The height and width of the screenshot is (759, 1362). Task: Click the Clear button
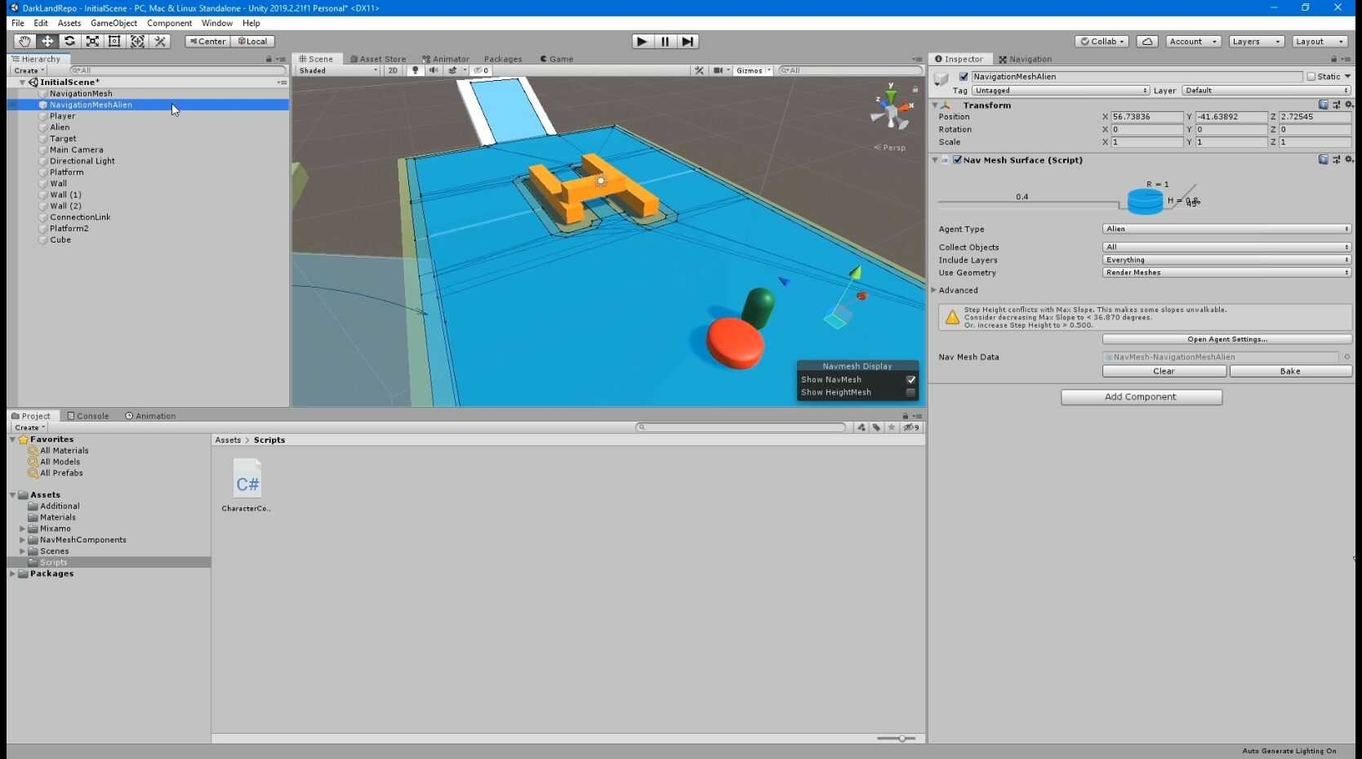tap(1164, 371)
